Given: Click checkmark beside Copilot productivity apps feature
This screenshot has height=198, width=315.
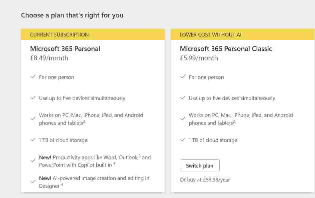Looking at the screenshot, I should [x=33, y=161].
